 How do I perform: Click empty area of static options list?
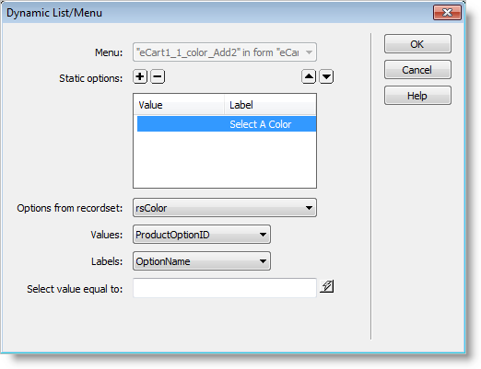pyautogui.click(x=225, y=159)
